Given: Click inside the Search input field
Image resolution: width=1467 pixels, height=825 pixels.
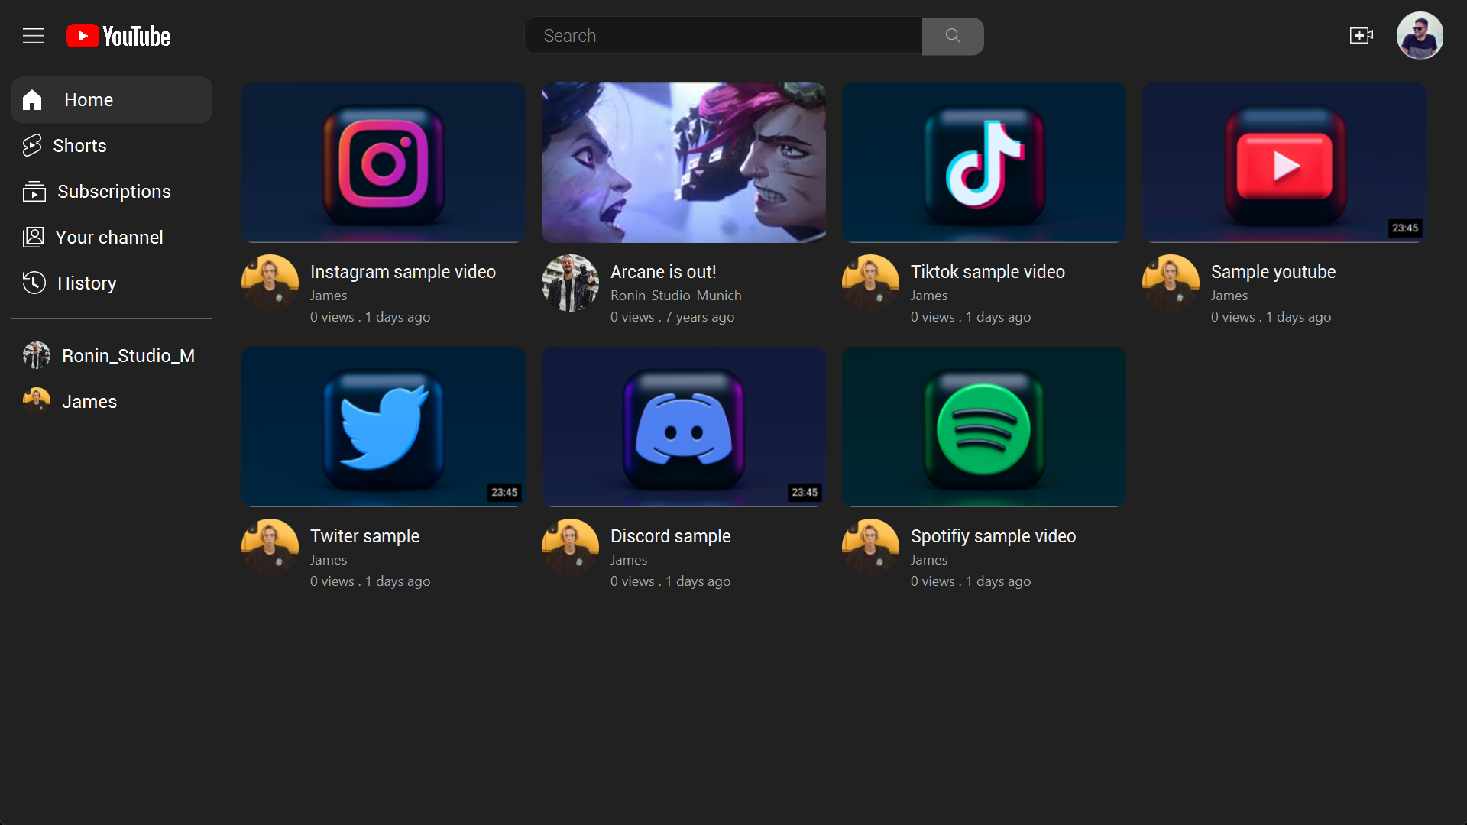Looking at the screenshot, I should [x=723, y=35].
